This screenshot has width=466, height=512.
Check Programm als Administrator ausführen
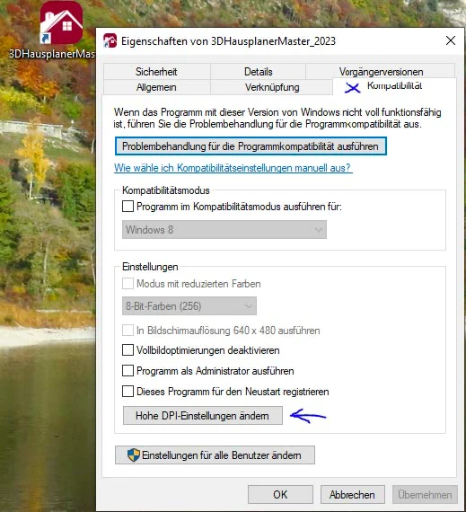click(x=127, y=371)
